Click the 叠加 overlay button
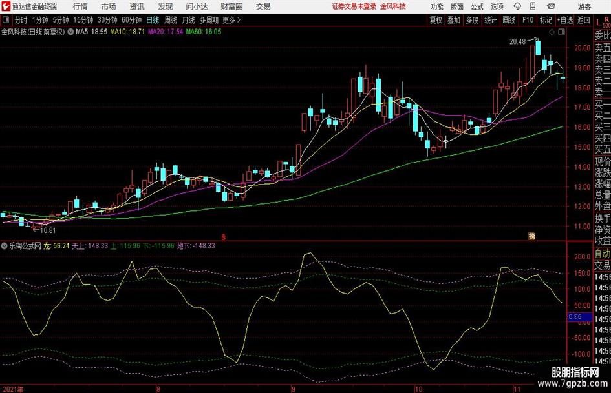The height and width of the screenshot is (393, 611). click(x=454, y=20)
